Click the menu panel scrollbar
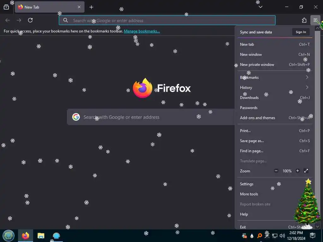Image resolution: width=323 pixels, height=242 pixels. (317, 128)
